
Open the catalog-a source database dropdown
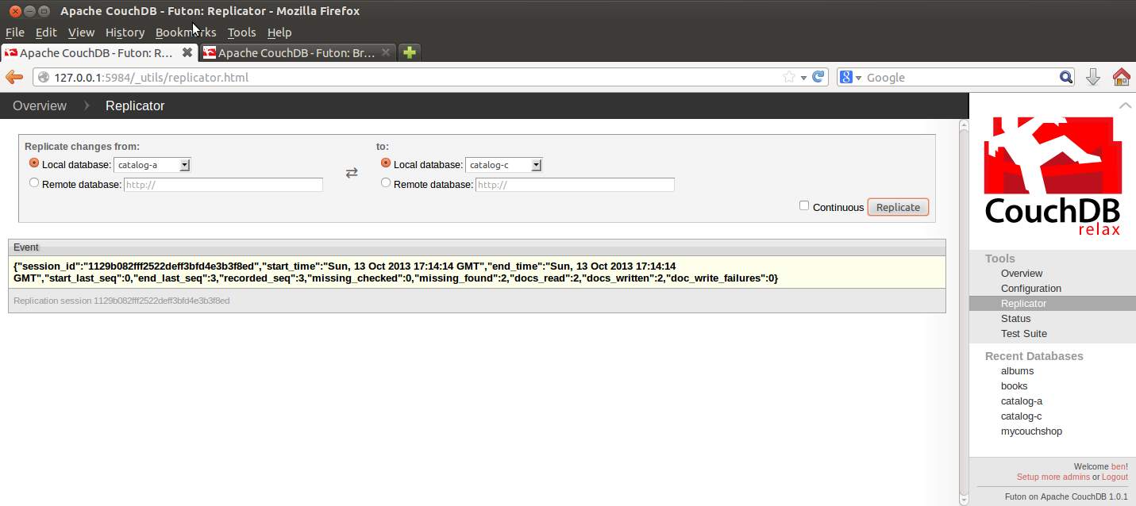click(152, 165)
